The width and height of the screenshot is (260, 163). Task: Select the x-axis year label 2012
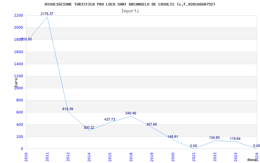(x=68, y=157)
